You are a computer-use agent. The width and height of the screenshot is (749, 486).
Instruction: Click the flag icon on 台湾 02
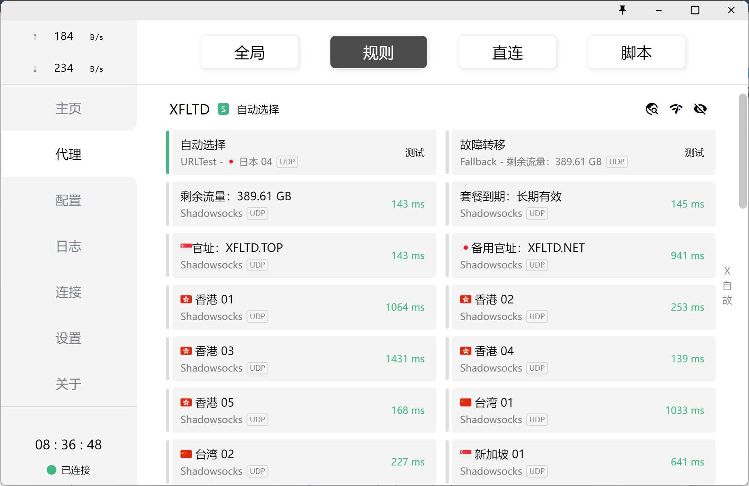[186, 454]
